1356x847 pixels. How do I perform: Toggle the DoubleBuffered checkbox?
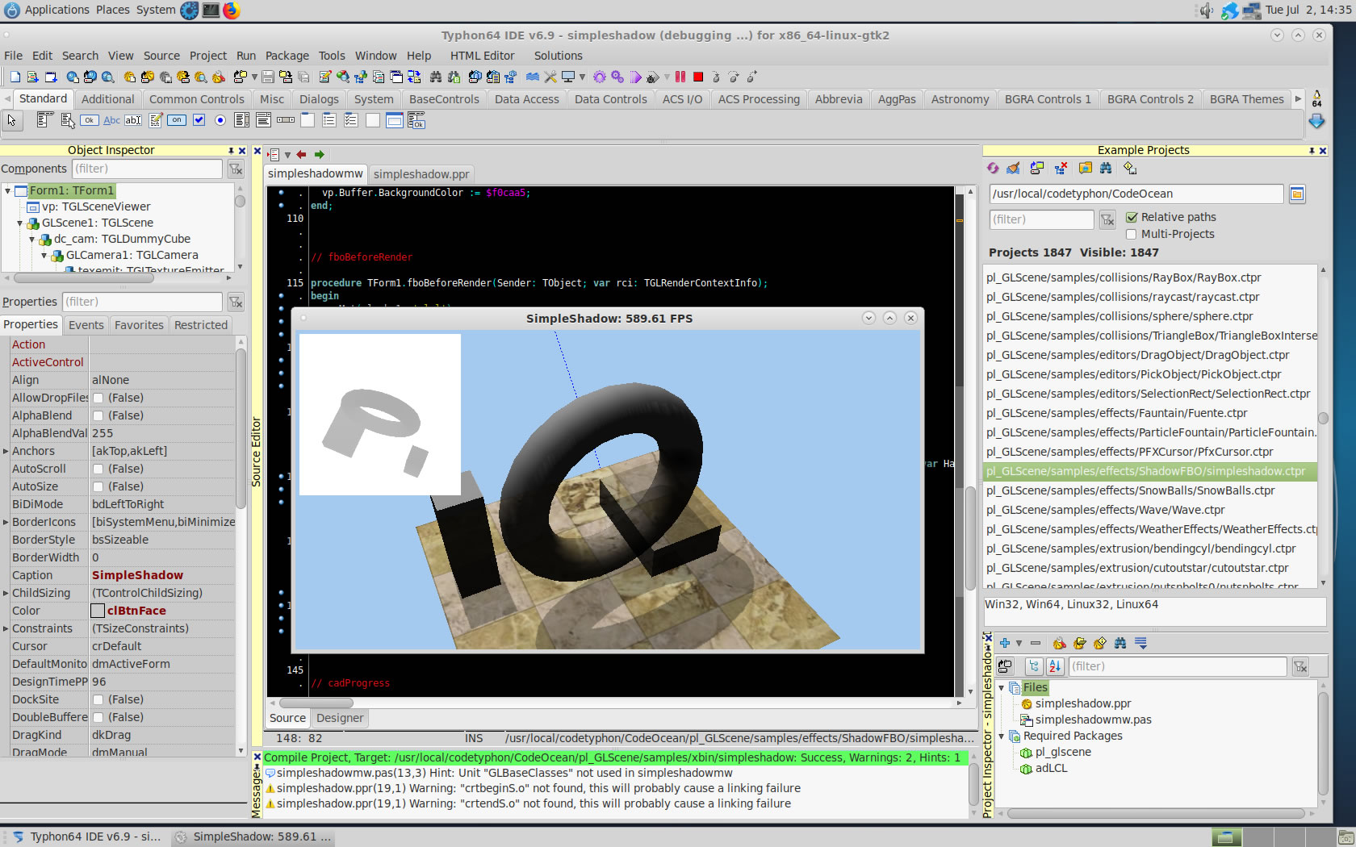click(x=98, y=717)
